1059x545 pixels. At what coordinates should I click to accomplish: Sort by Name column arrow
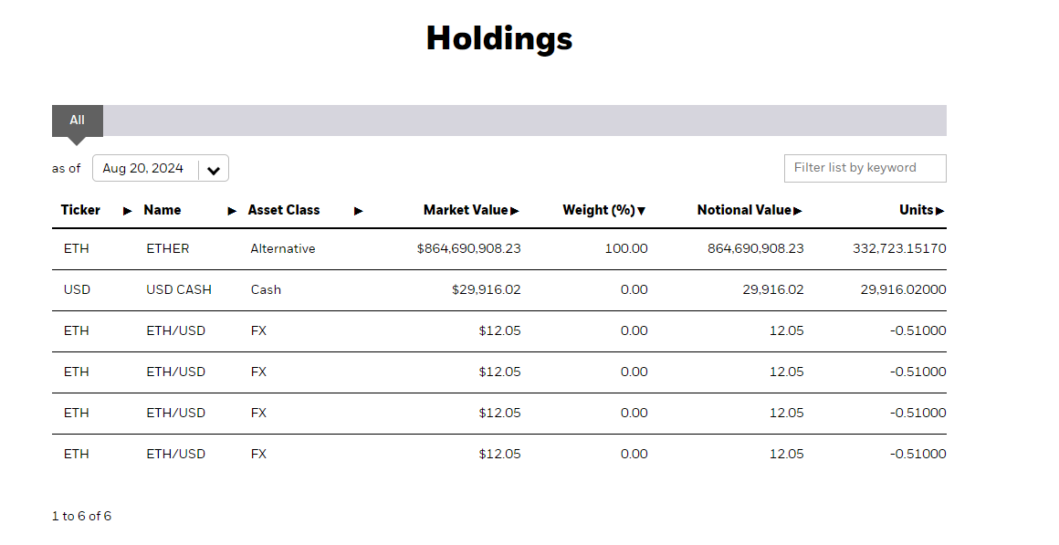pos(232,212)
